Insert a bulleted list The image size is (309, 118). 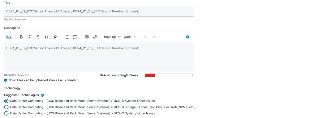click(67, 37)
